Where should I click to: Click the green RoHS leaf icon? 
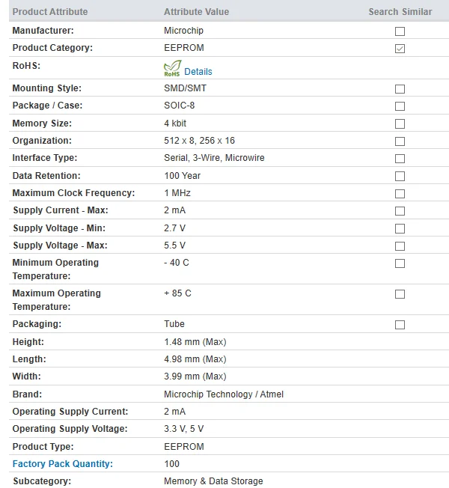[172, 68]
